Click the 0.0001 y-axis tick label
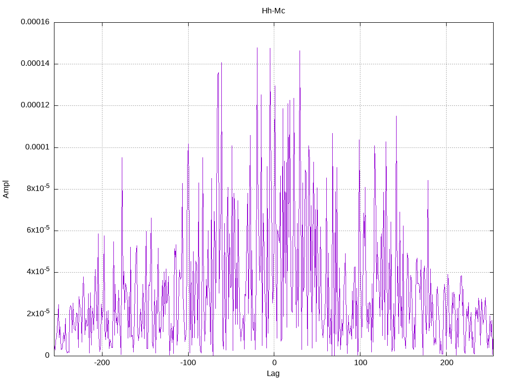 [38, 147]
